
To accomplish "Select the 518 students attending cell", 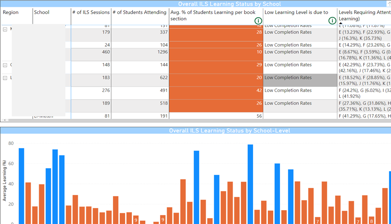I will coord(140,106).
